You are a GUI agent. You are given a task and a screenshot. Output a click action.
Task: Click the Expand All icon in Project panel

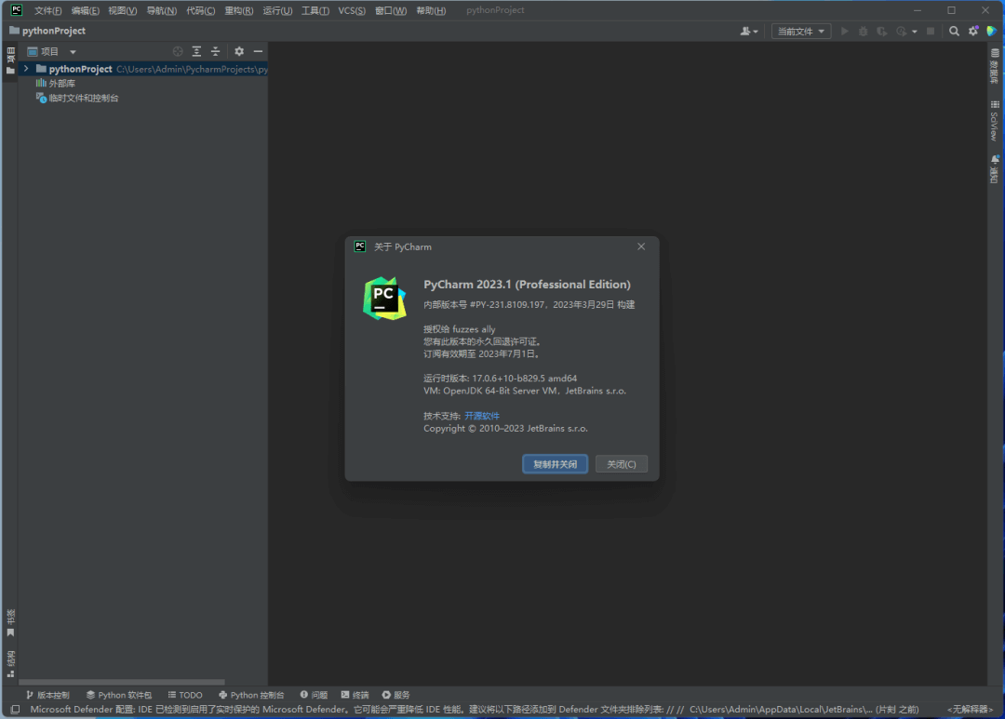click(x=196, y=52)
